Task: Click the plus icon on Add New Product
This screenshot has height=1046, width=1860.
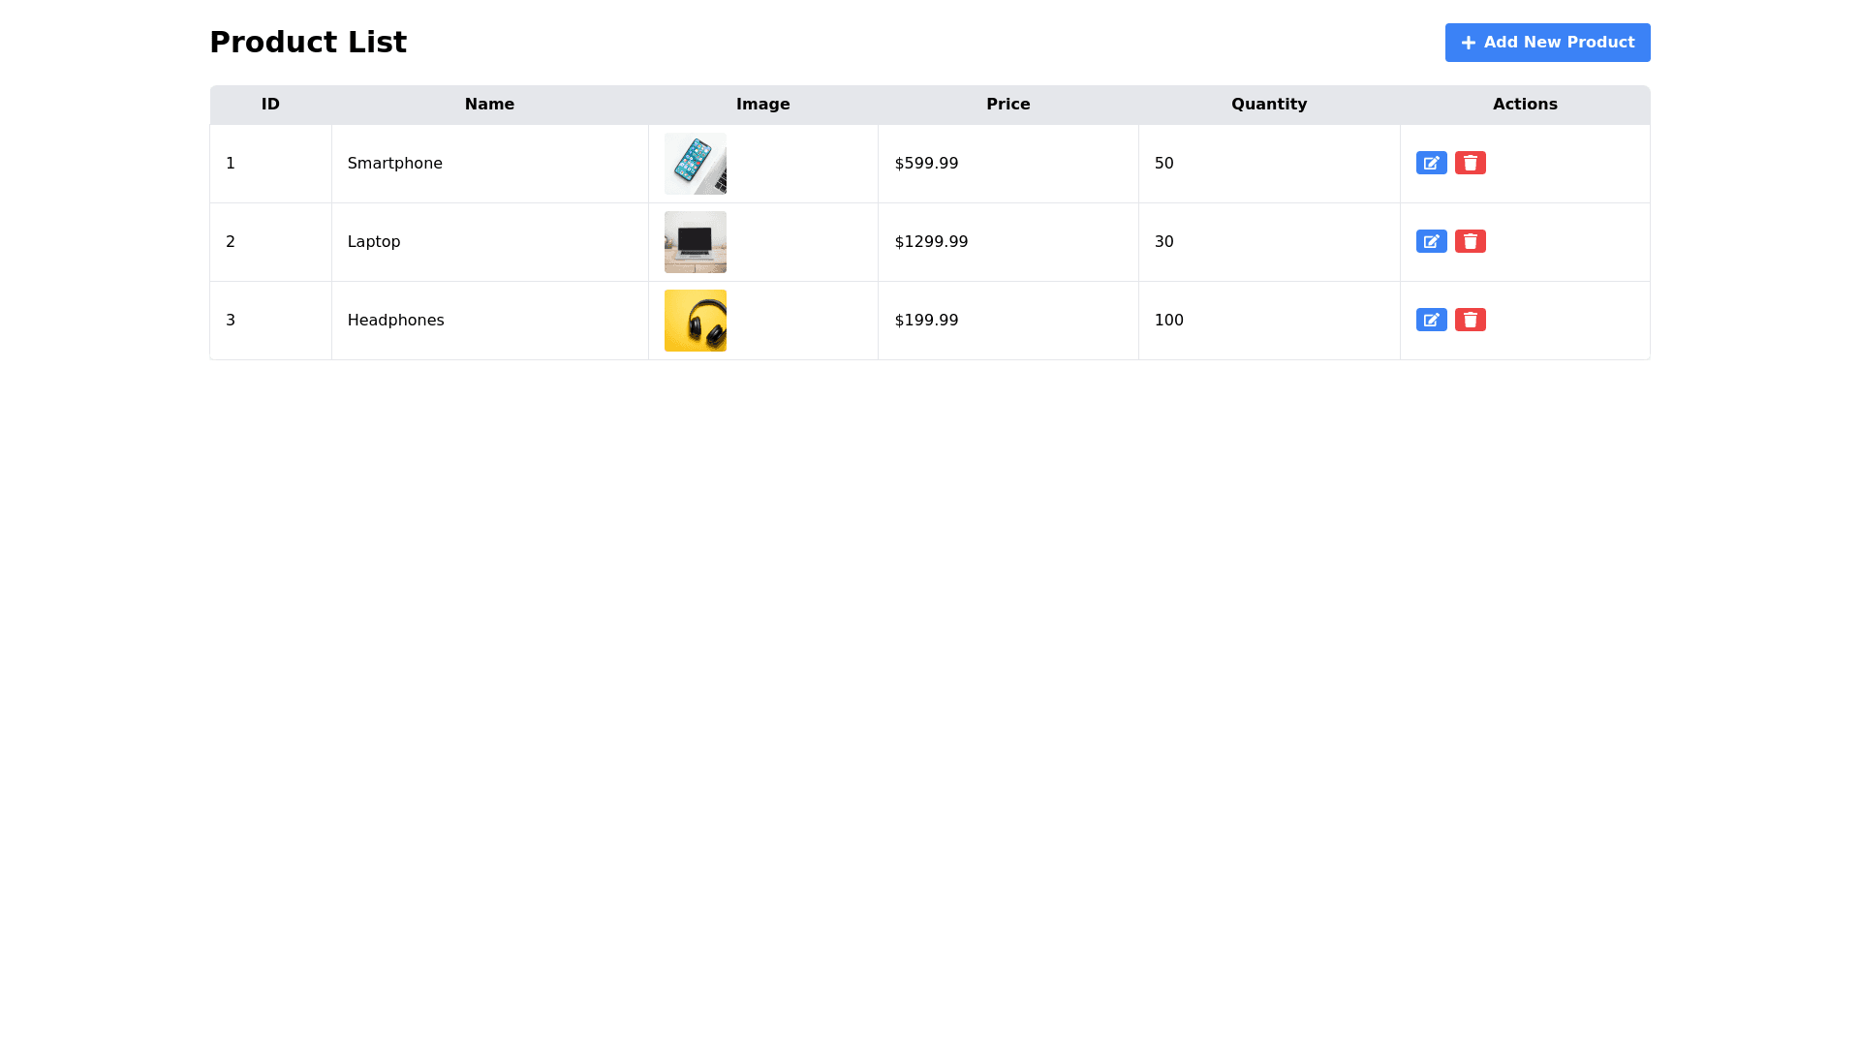Action: tap(1469, 43)
